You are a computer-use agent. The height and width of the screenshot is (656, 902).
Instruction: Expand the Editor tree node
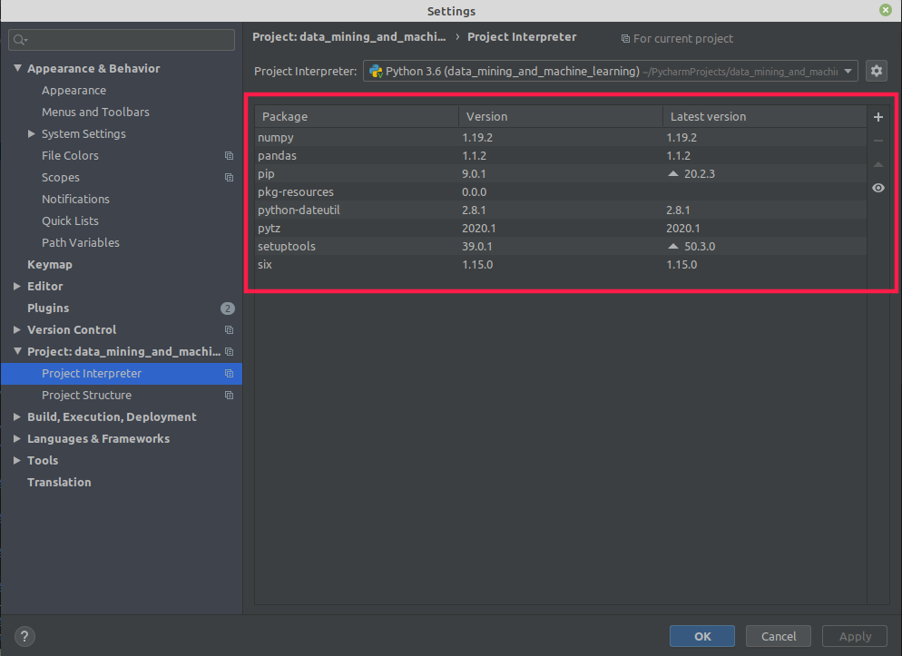[x=15, y=286]
